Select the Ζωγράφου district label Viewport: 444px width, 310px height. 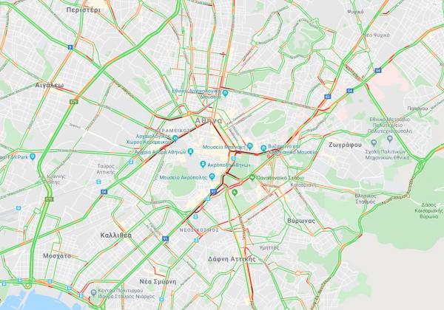345,145
